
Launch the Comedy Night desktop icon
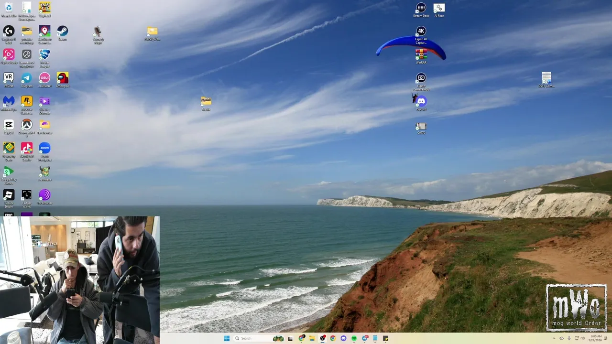[98, 34]
